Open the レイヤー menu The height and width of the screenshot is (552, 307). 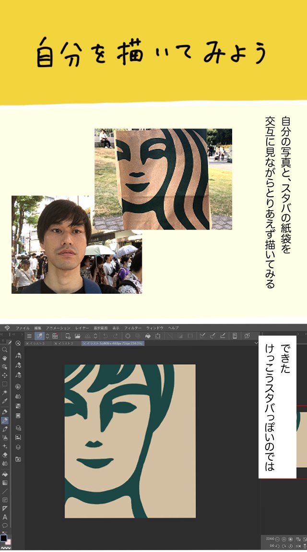point(82,327)
